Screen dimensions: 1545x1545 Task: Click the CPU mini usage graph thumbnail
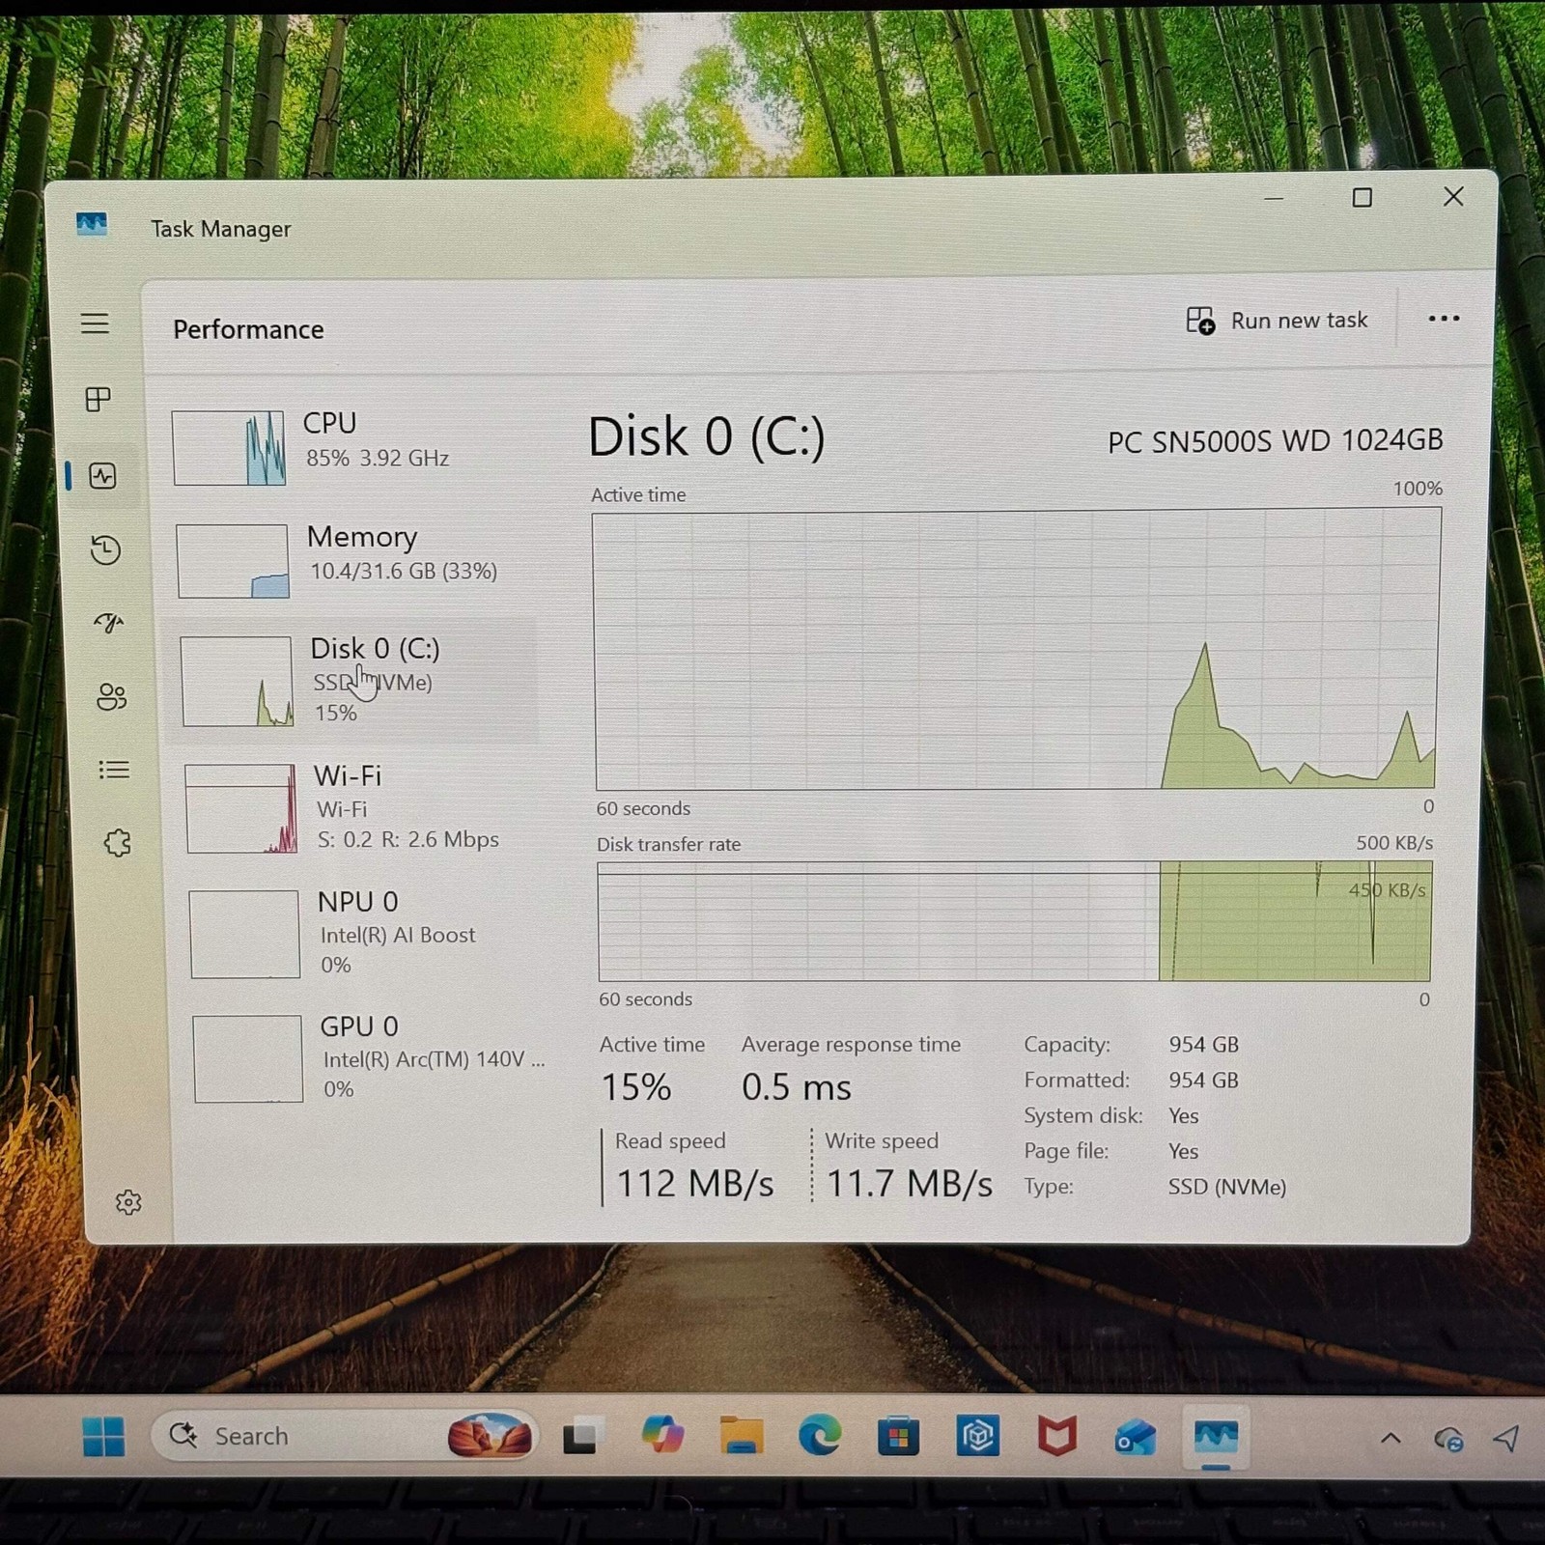click(229, 448)
